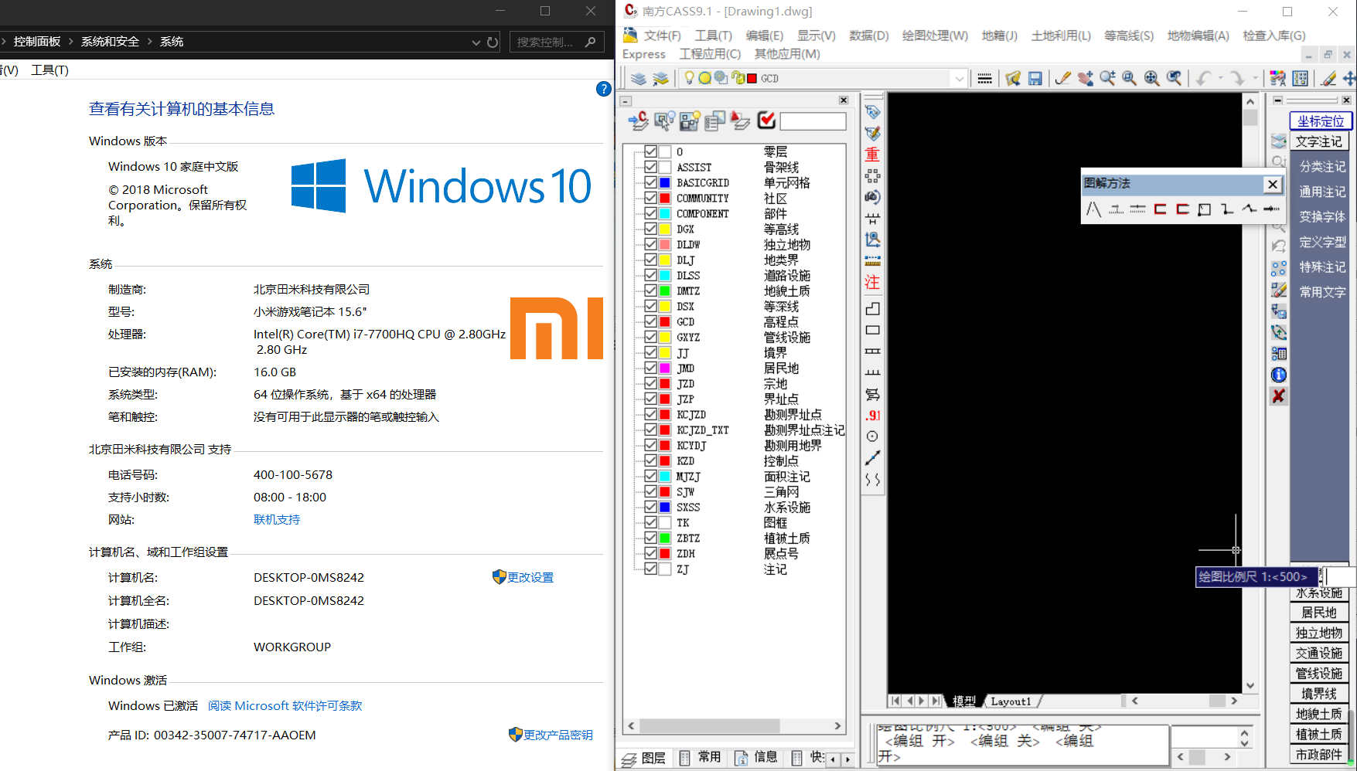Toggle checkbox for layer ASSIST
The height and width of the screenshot is (771, 1357).
[650, 167]
